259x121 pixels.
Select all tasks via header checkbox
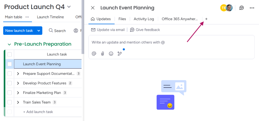point(10,54)
